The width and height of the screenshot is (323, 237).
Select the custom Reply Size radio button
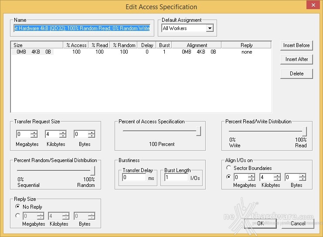18,216
